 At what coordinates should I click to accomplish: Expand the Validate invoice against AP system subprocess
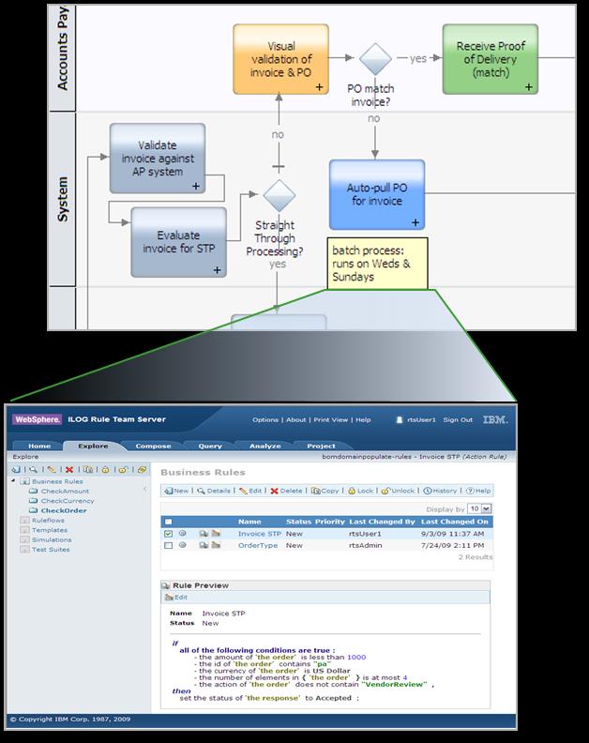[x=196, y=187]
